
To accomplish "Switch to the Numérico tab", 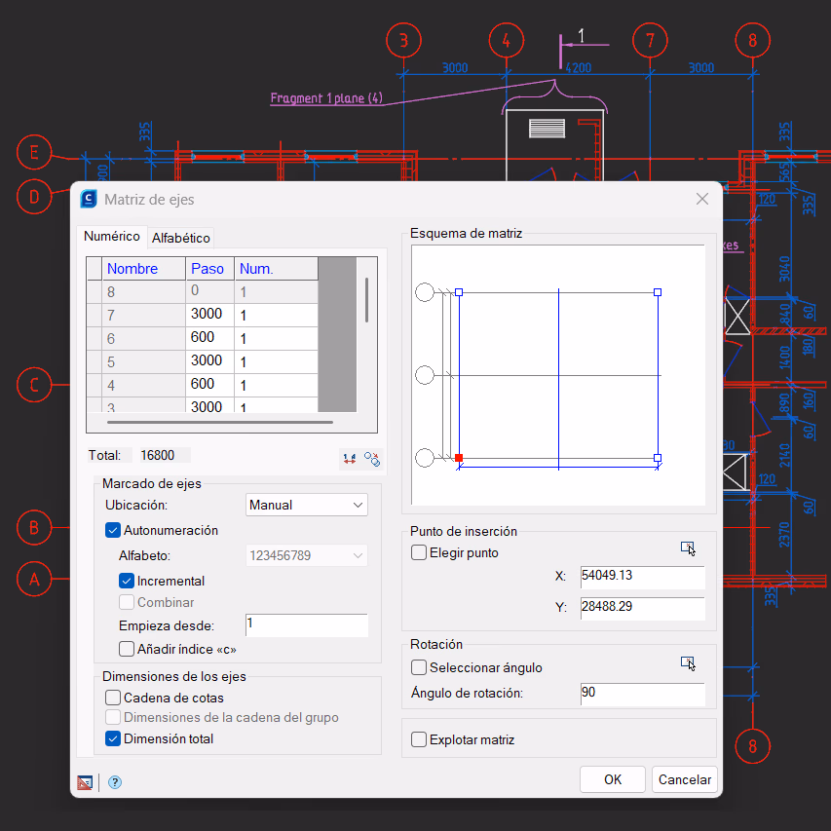I will pos(112,237).
